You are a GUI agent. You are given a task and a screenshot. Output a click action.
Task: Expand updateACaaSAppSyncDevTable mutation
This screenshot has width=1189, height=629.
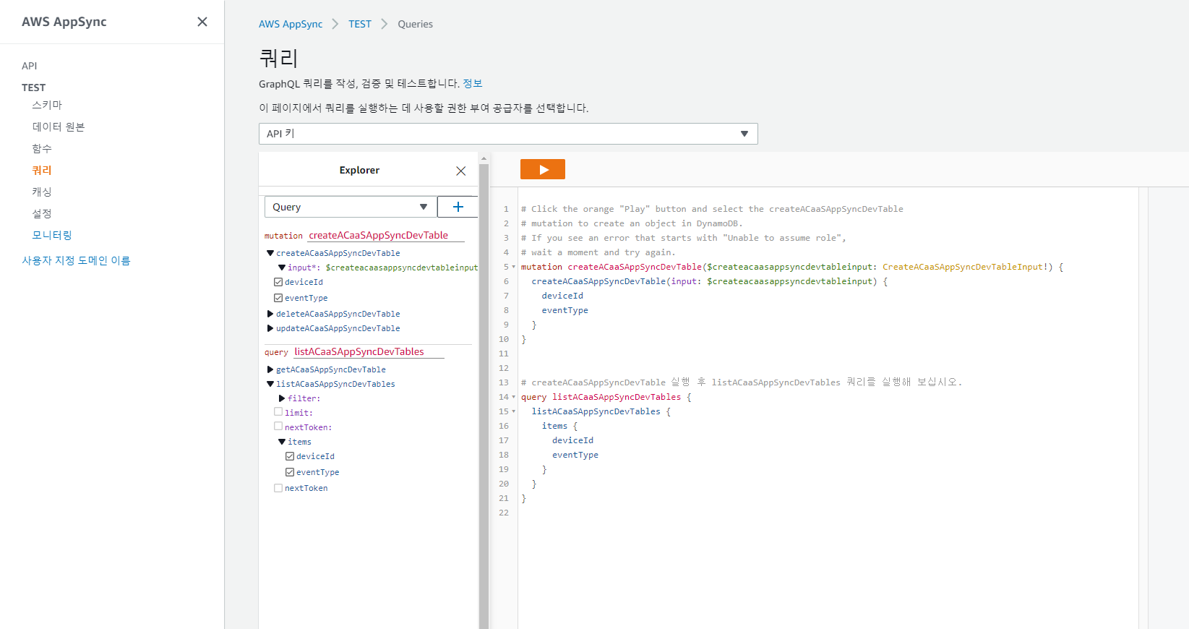[270, 328]
